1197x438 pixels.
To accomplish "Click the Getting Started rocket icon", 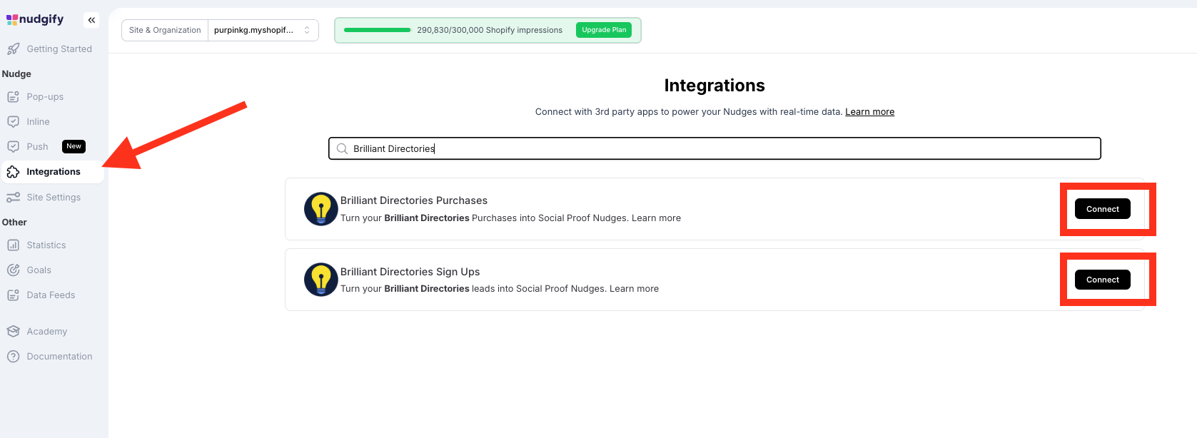I will [x=13, y=49].
